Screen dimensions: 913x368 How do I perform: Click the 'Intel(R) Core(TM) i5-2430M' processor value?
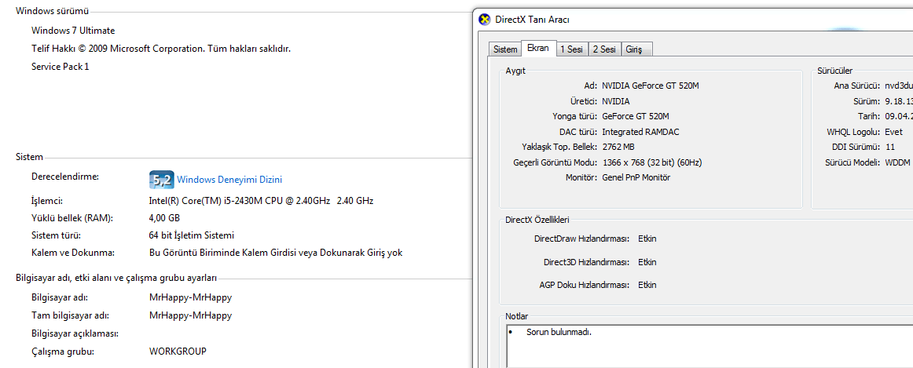[261, 201]
